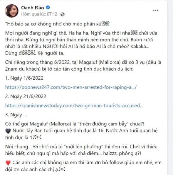The height and width of the screenshot is (175, 173).
Task: Click the OBJ placeholder after 'thôi nha'
Action: (135, 33)
